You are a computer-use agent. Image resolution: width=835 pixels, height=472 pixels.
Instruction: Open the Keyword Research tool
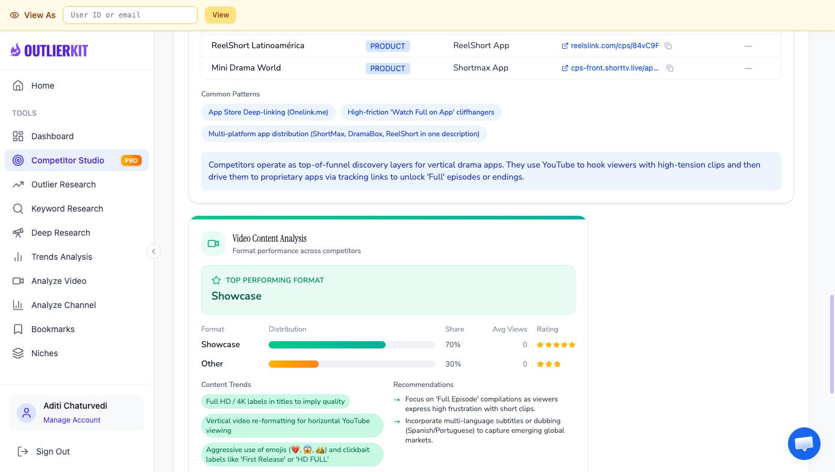pos(67,209)
